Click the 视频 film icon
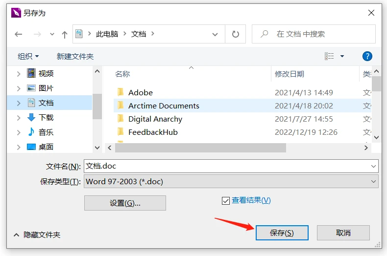Screen dimensions: 387x256 31,73
